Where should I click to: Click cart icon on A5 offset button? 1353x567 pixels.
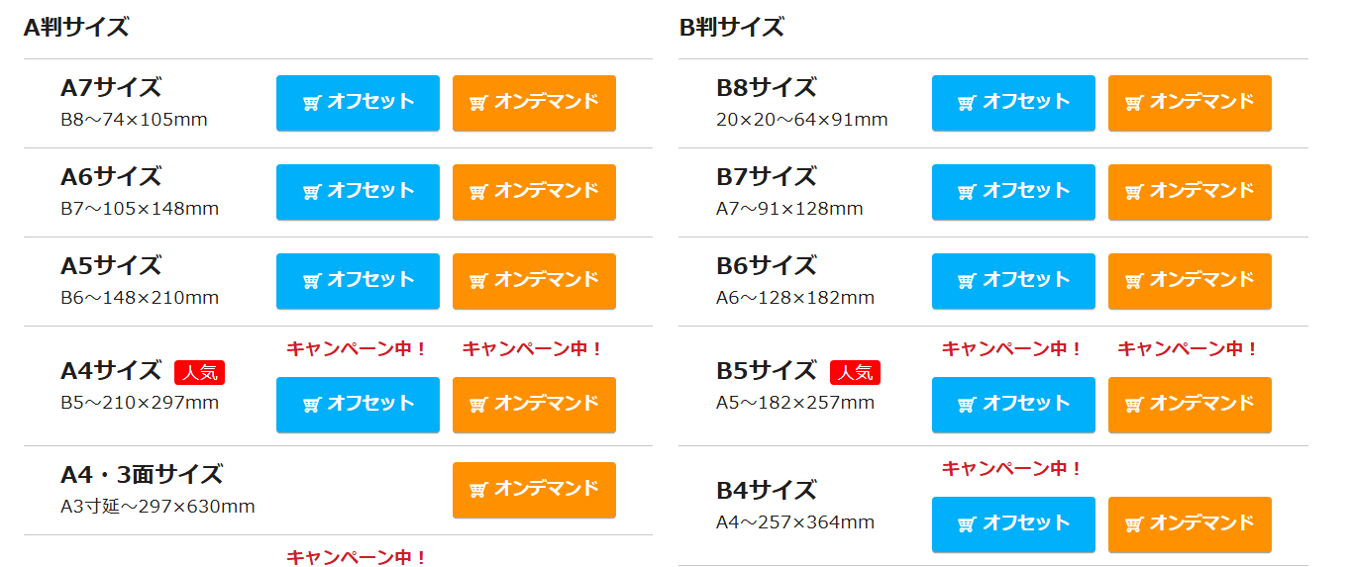tap(311, 281)
